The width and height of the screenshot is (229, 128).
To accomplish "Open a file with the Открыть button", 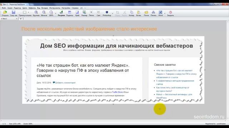I will (x=5, y=14).
